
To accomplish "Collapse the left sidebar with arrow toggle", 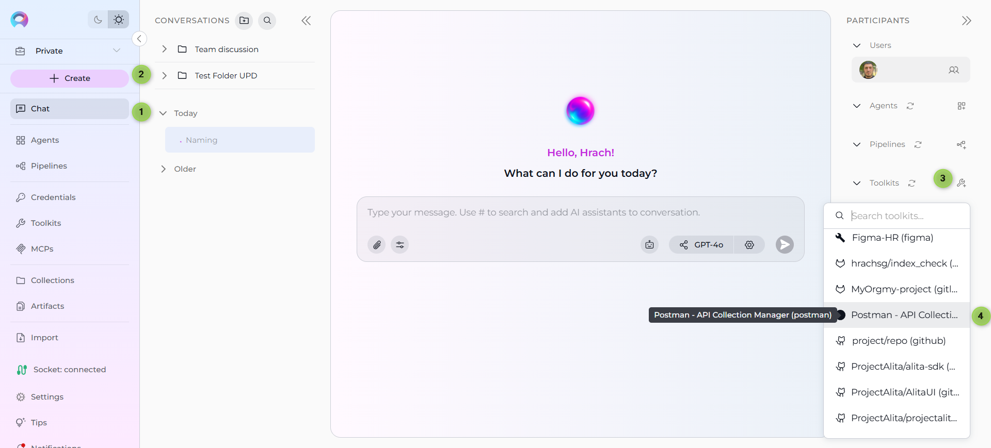I will point(139,39).
